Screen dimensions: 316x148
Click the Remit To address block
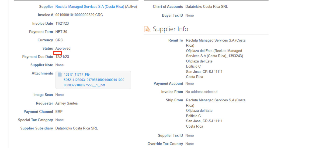click(x=216, y=58)
